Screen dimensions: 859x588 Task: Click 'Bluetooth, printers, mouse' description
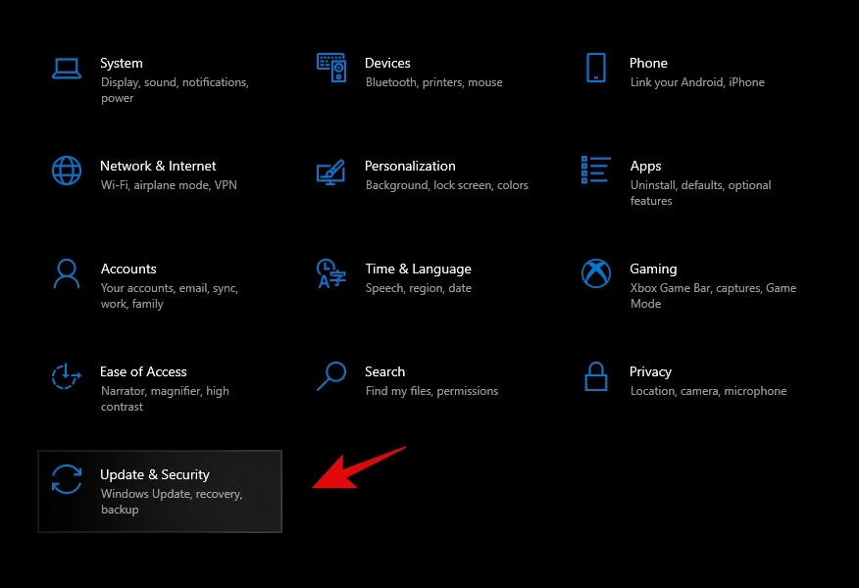[433, 82]
